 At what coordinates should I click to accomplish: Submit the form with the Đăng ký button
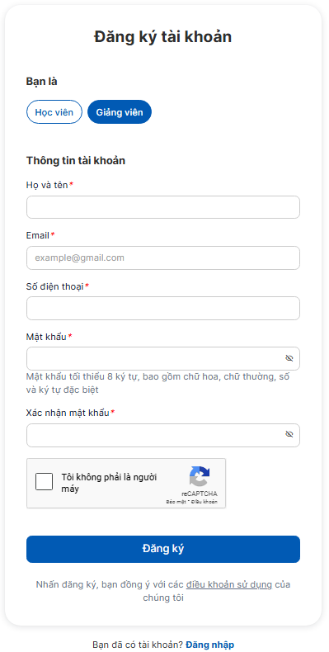(163, 550)
